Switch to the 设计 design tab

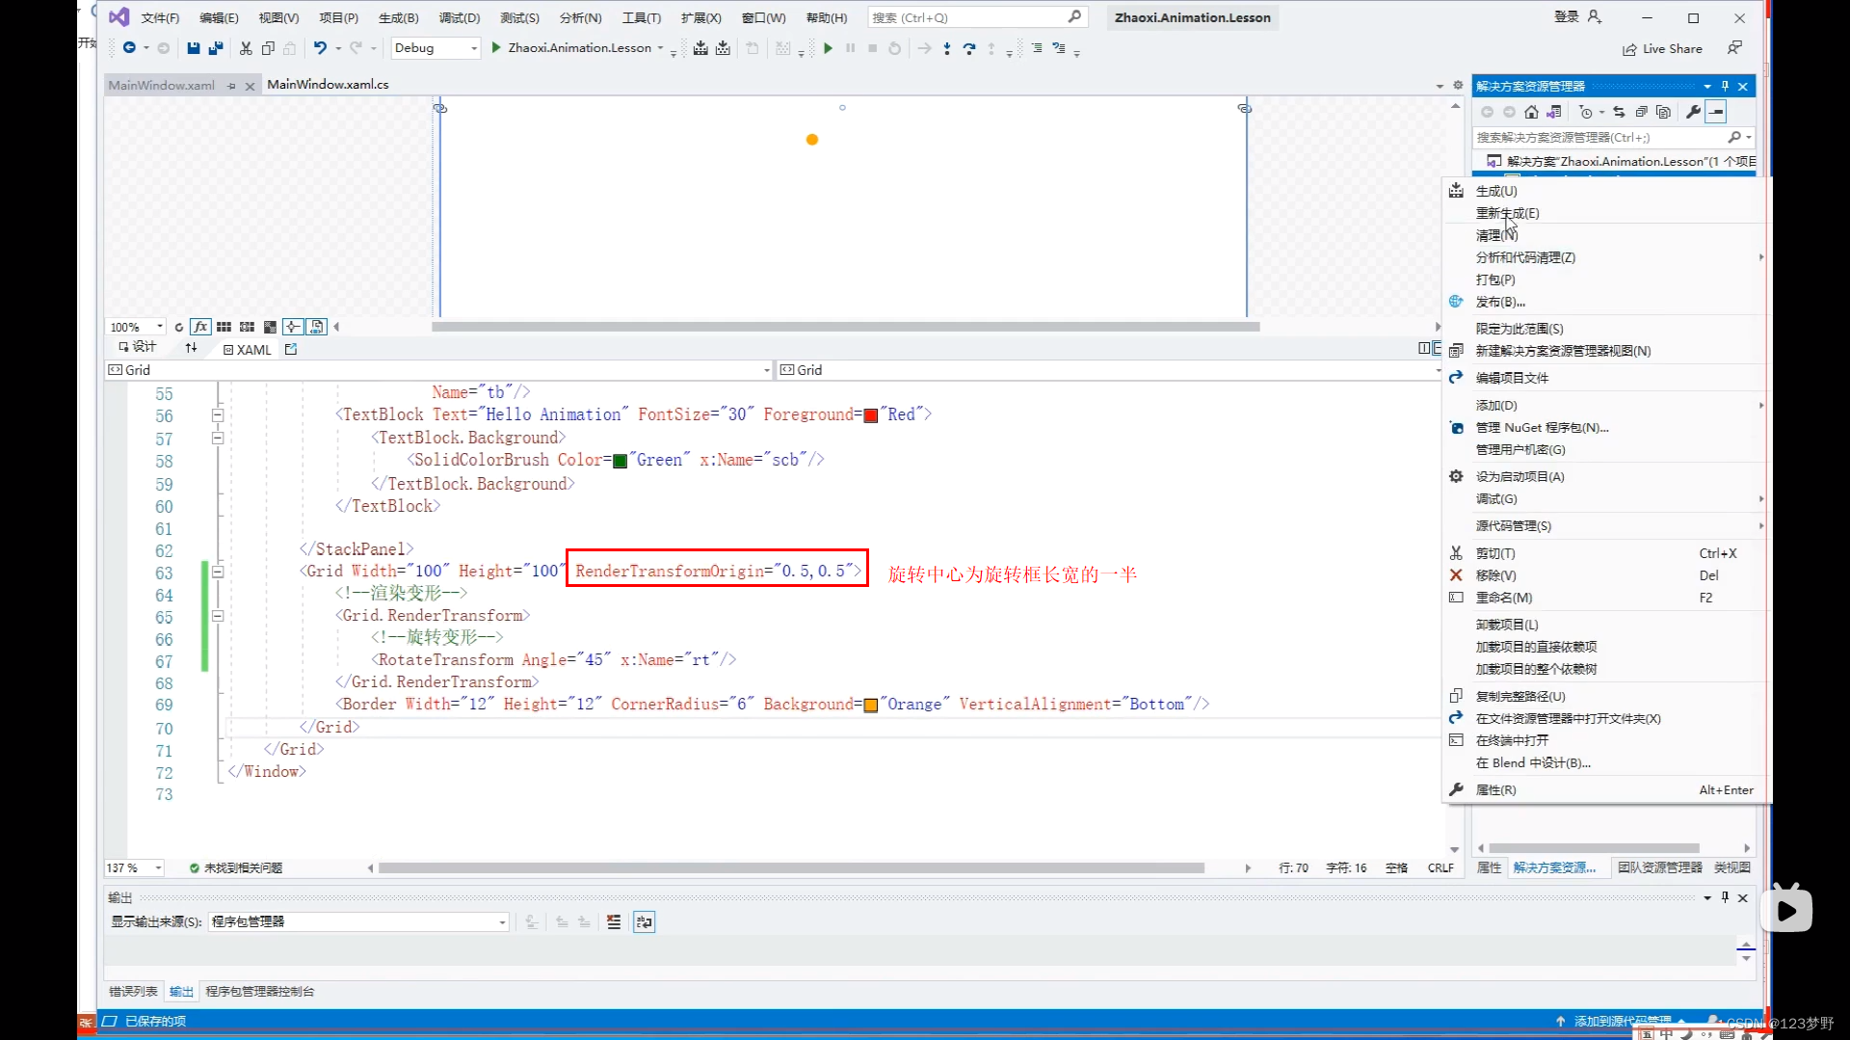pos(137,347)
